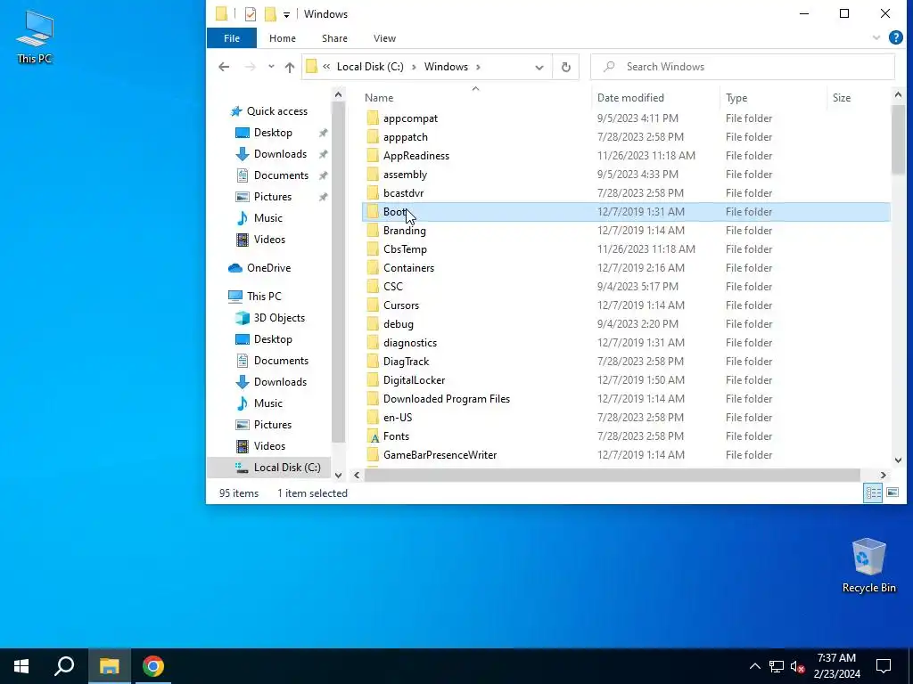Open recent locations dropdown arrow
Image resolution: width=913 pixels, height=684 pixels.
tap(271, 67)
